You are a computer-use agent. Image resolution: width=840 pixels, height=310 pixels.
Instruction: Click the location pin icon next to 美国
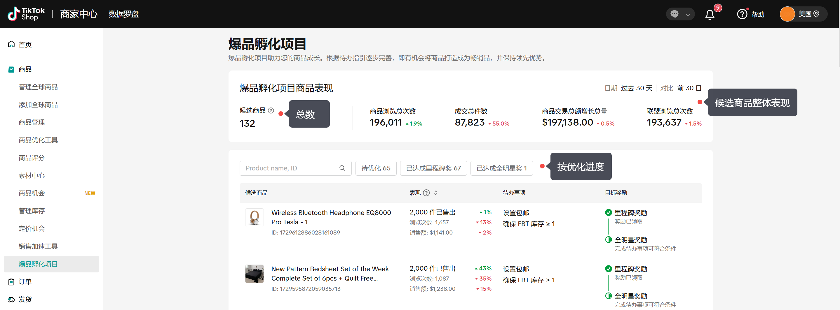(816, 14)
